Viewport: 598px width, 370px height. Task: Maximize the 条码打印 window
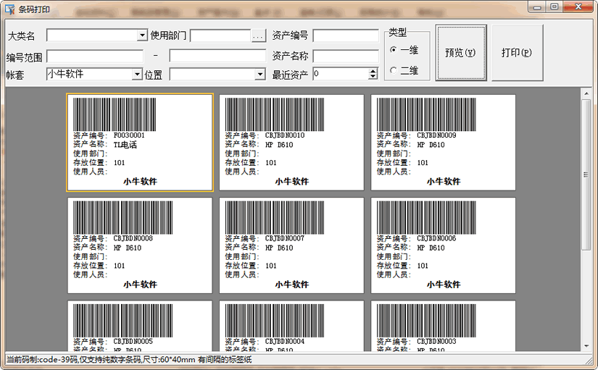[x=554, y=7]
